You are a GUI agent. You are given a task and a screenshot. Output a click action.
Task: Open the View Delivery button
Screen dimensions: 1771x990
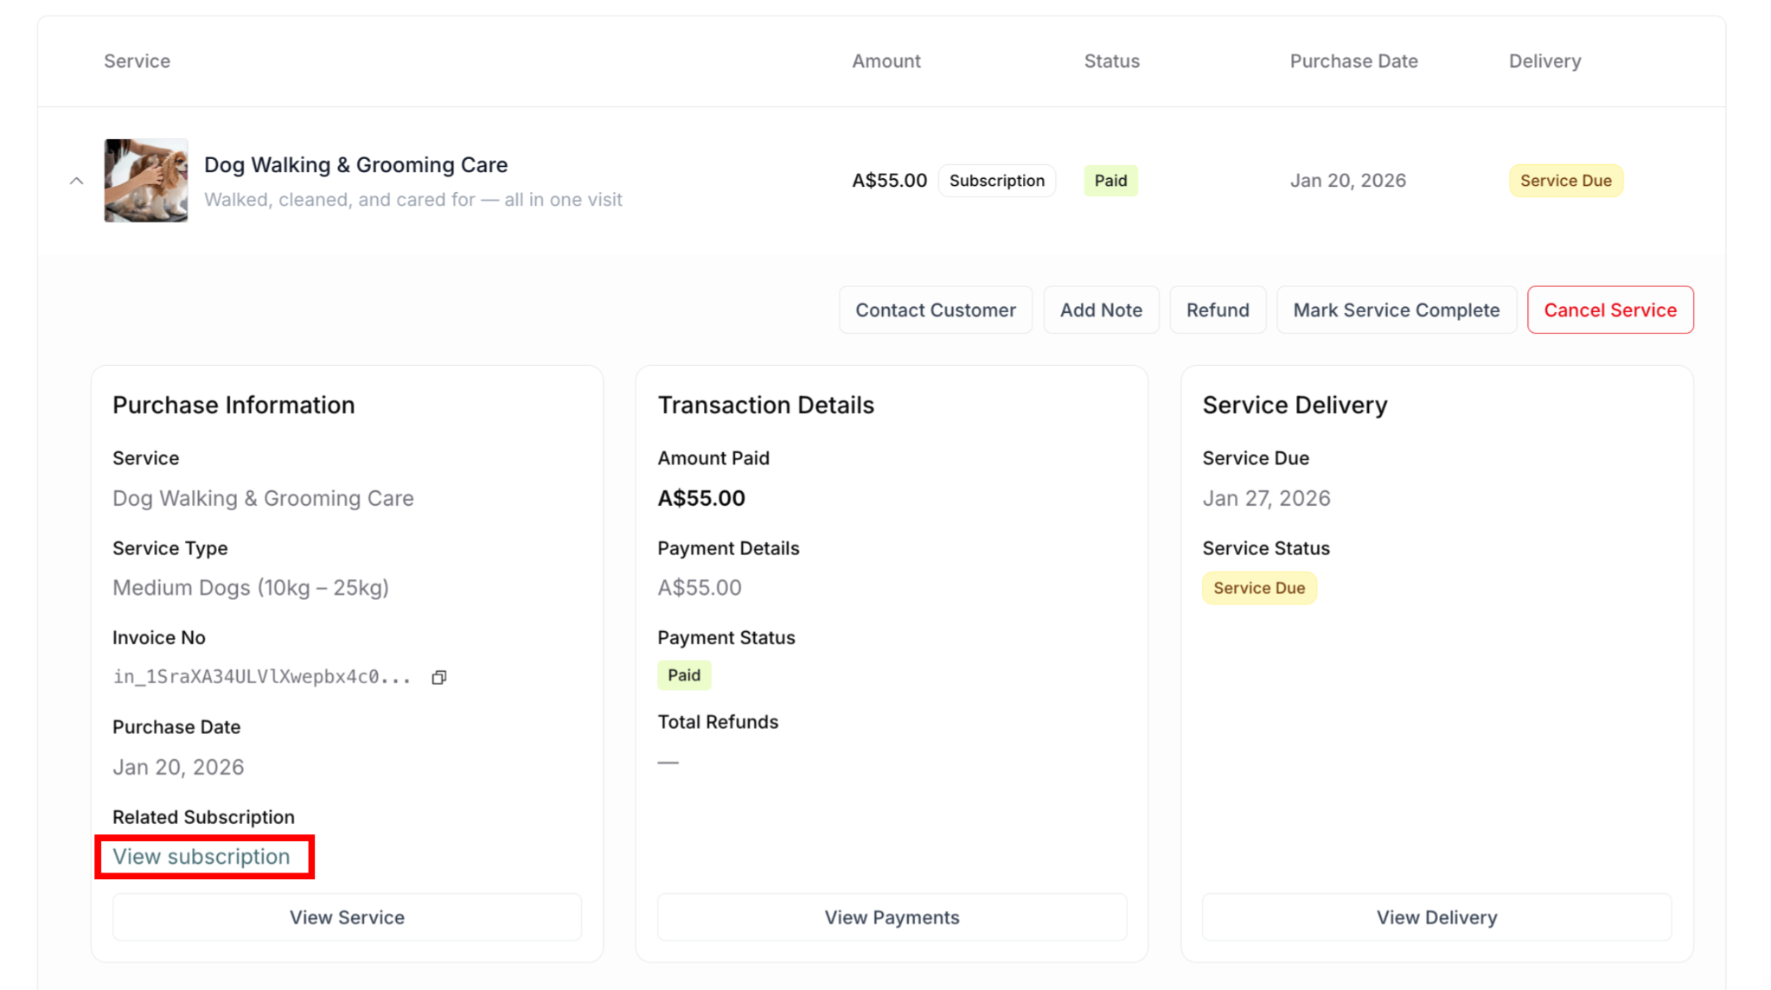[1436, 917]
